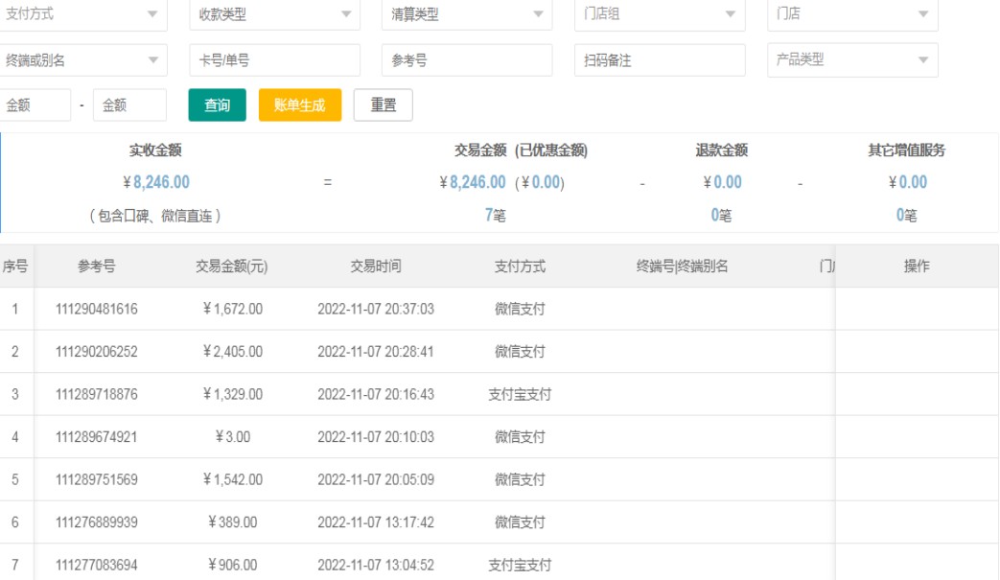Click the maximum 金额 input box
The height and width of the screenshot is (580, 1000).
click(x=129, y=105)
